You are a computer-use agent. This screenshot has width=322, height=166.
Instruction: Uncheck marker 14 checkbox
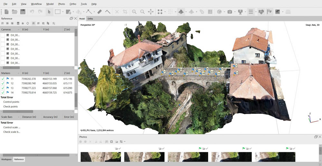point(3,93)
